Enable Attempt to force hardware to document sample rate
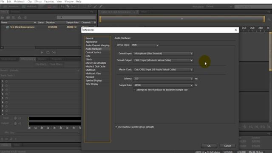 point(134,90)
